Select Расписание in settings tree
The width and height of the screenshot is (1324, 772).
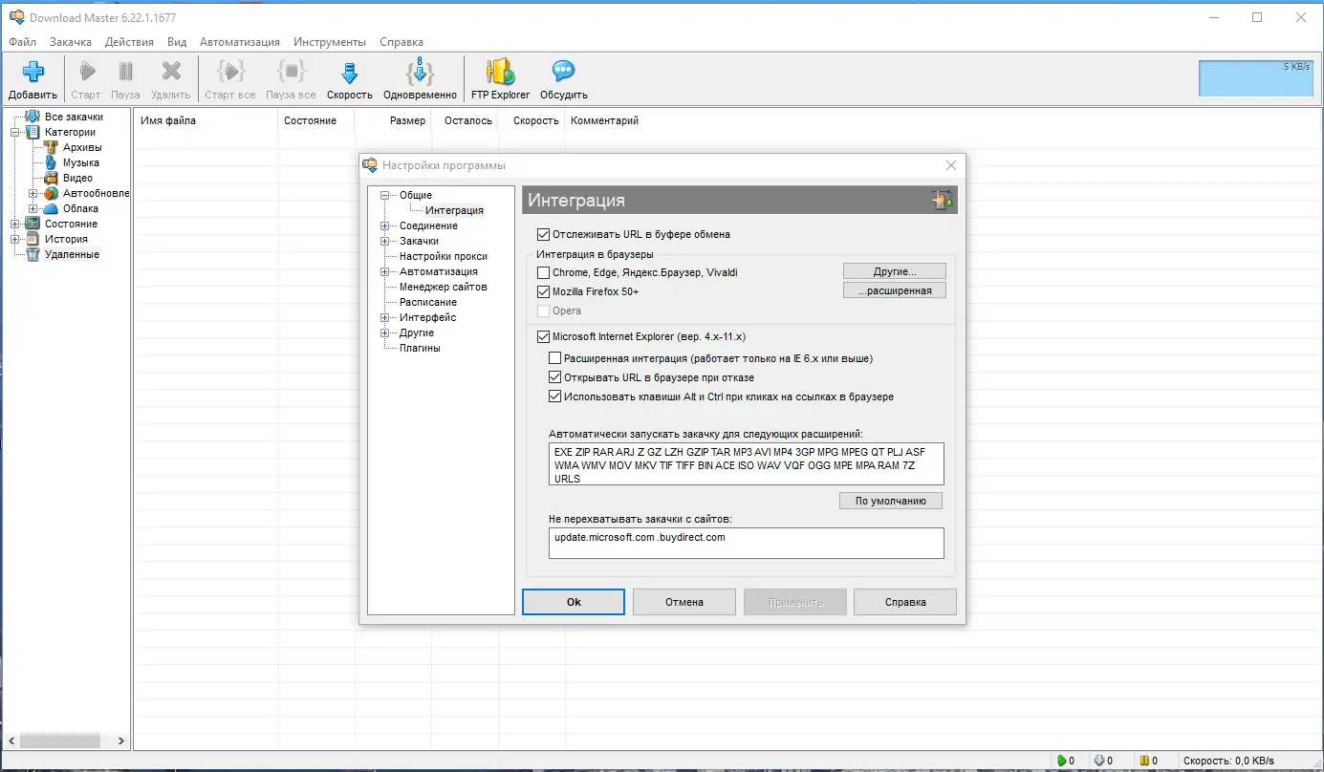click(x=428, y=302)
